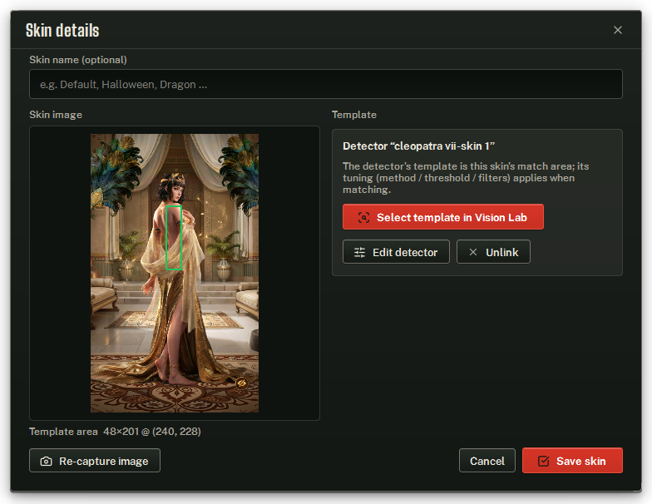Open Edit detector settings
652x504 pixels.
tap(396, 251)
